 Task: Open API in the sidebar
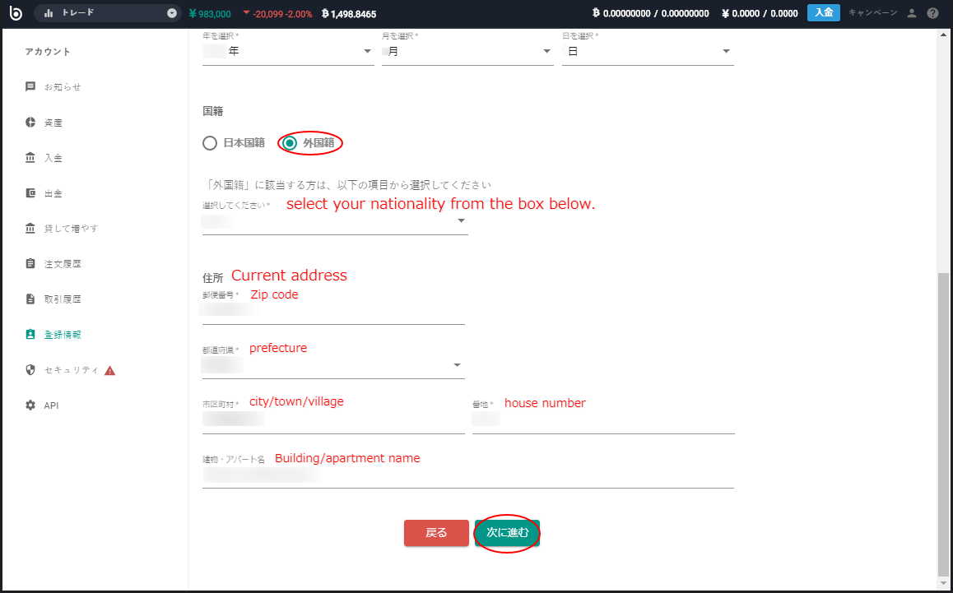(x=51, y=405)
